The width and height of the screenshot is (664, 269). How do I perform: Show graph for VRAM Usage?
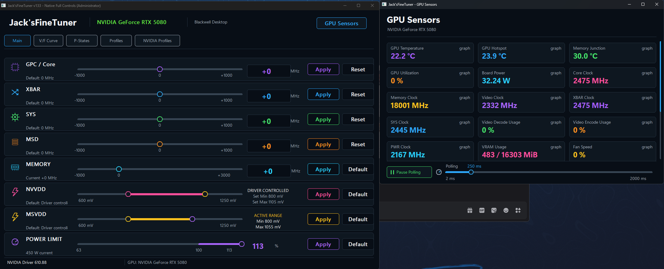point(556,147)
